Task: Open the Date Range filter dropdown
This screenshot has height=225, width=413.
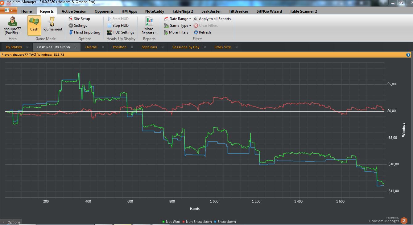Action: (x=178, y=19)
